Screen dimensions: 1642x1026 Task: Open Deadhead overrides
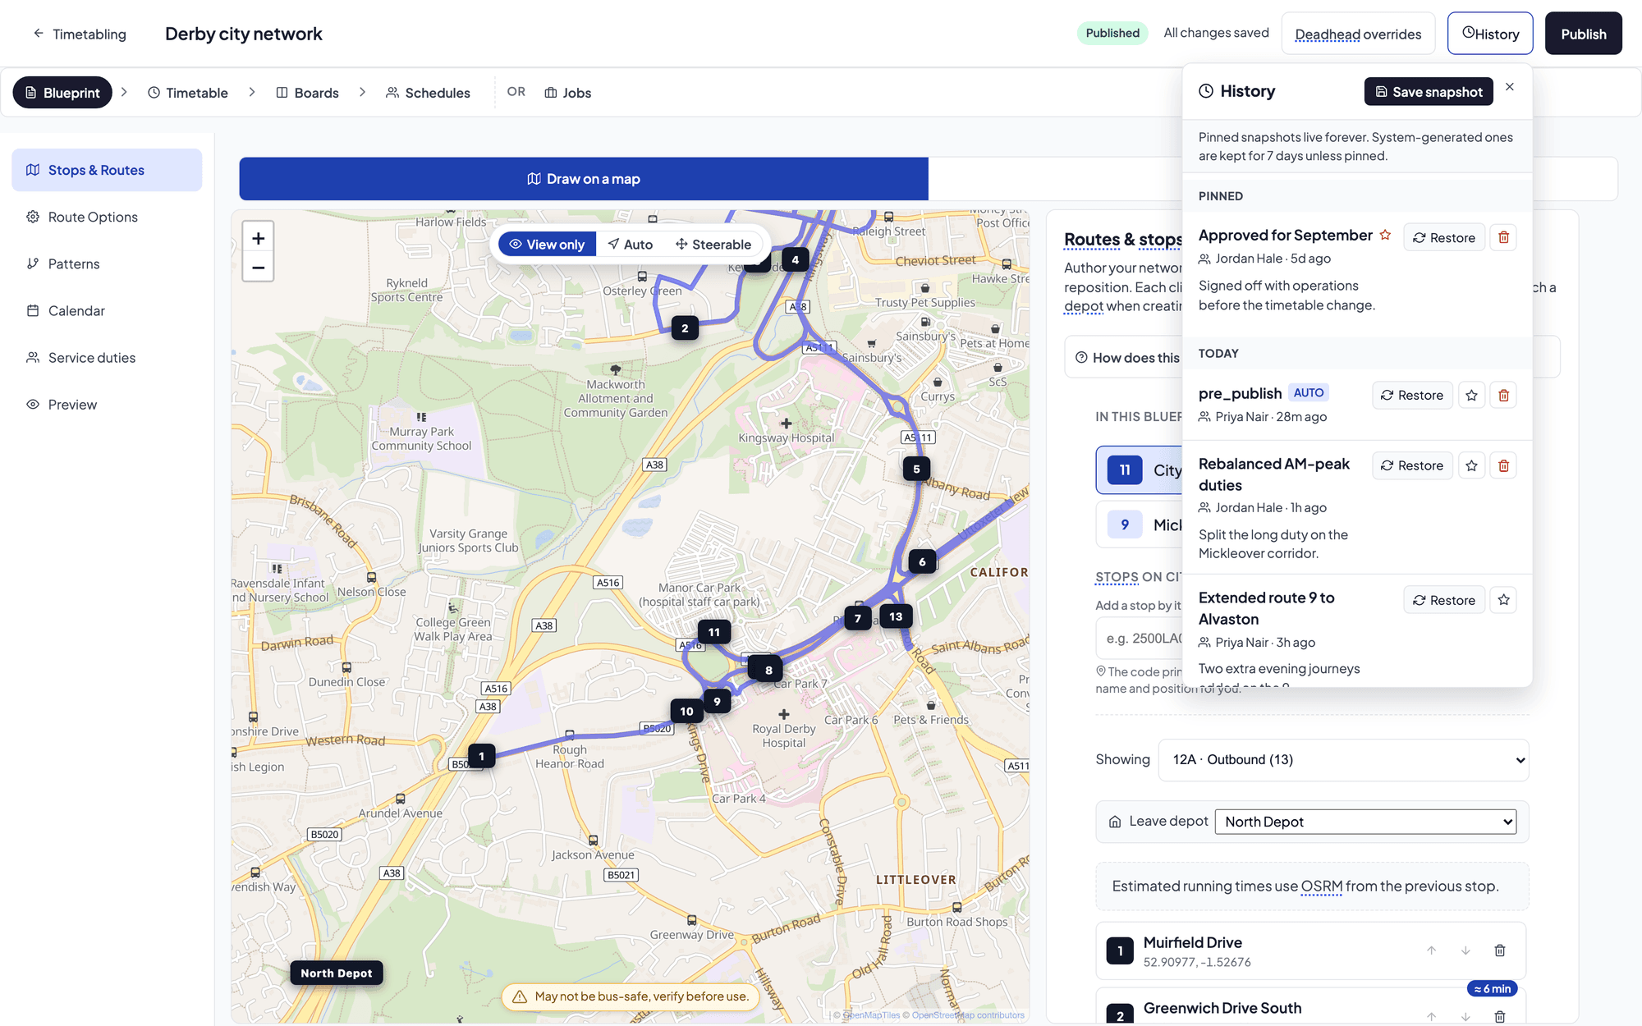(1358, 34)
